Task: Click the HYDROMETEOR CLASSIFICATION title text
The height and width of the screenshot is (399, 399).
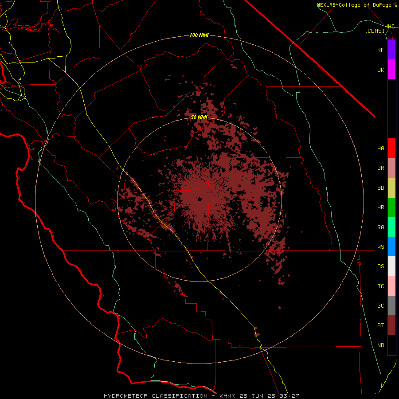Action: pyautogui.click(x=156, y=396)
